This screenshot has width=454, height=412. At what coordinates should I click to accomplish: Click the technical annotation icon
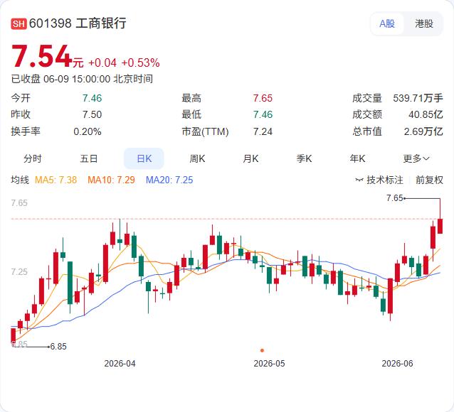click(359, 180)
